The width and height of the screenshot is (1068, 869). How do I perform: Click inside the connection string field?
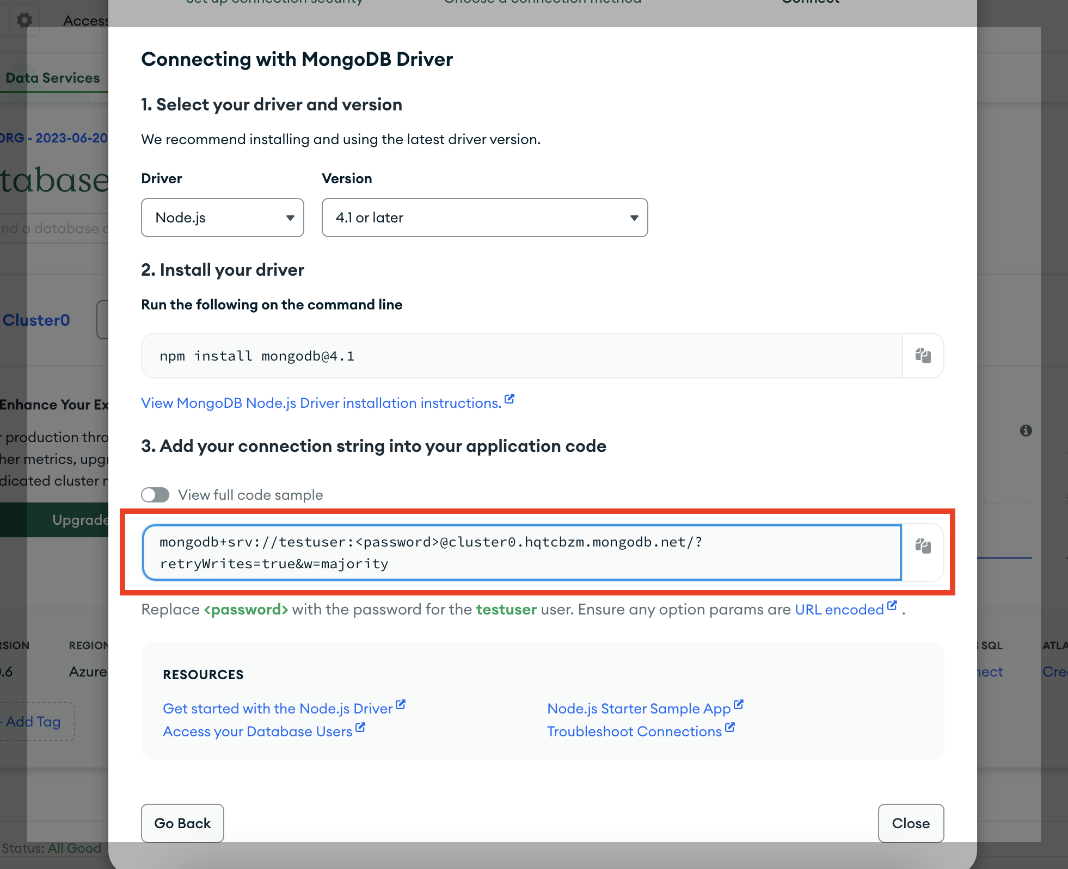coord(521,553)
